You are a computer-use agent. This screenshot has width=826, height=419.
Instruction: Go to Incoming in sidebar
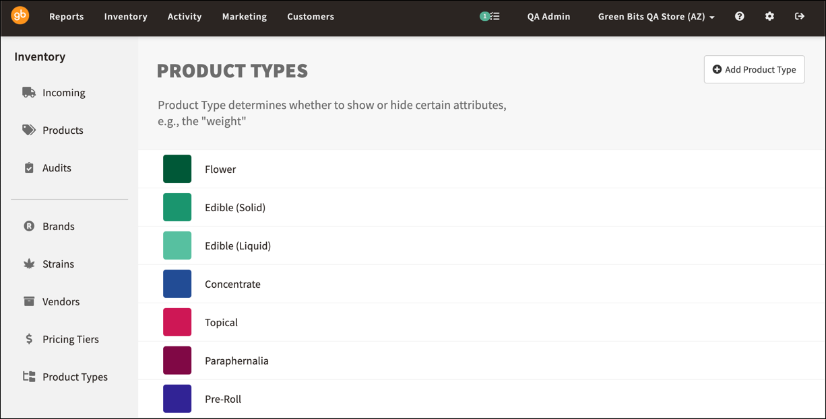[x=64, y=93]
